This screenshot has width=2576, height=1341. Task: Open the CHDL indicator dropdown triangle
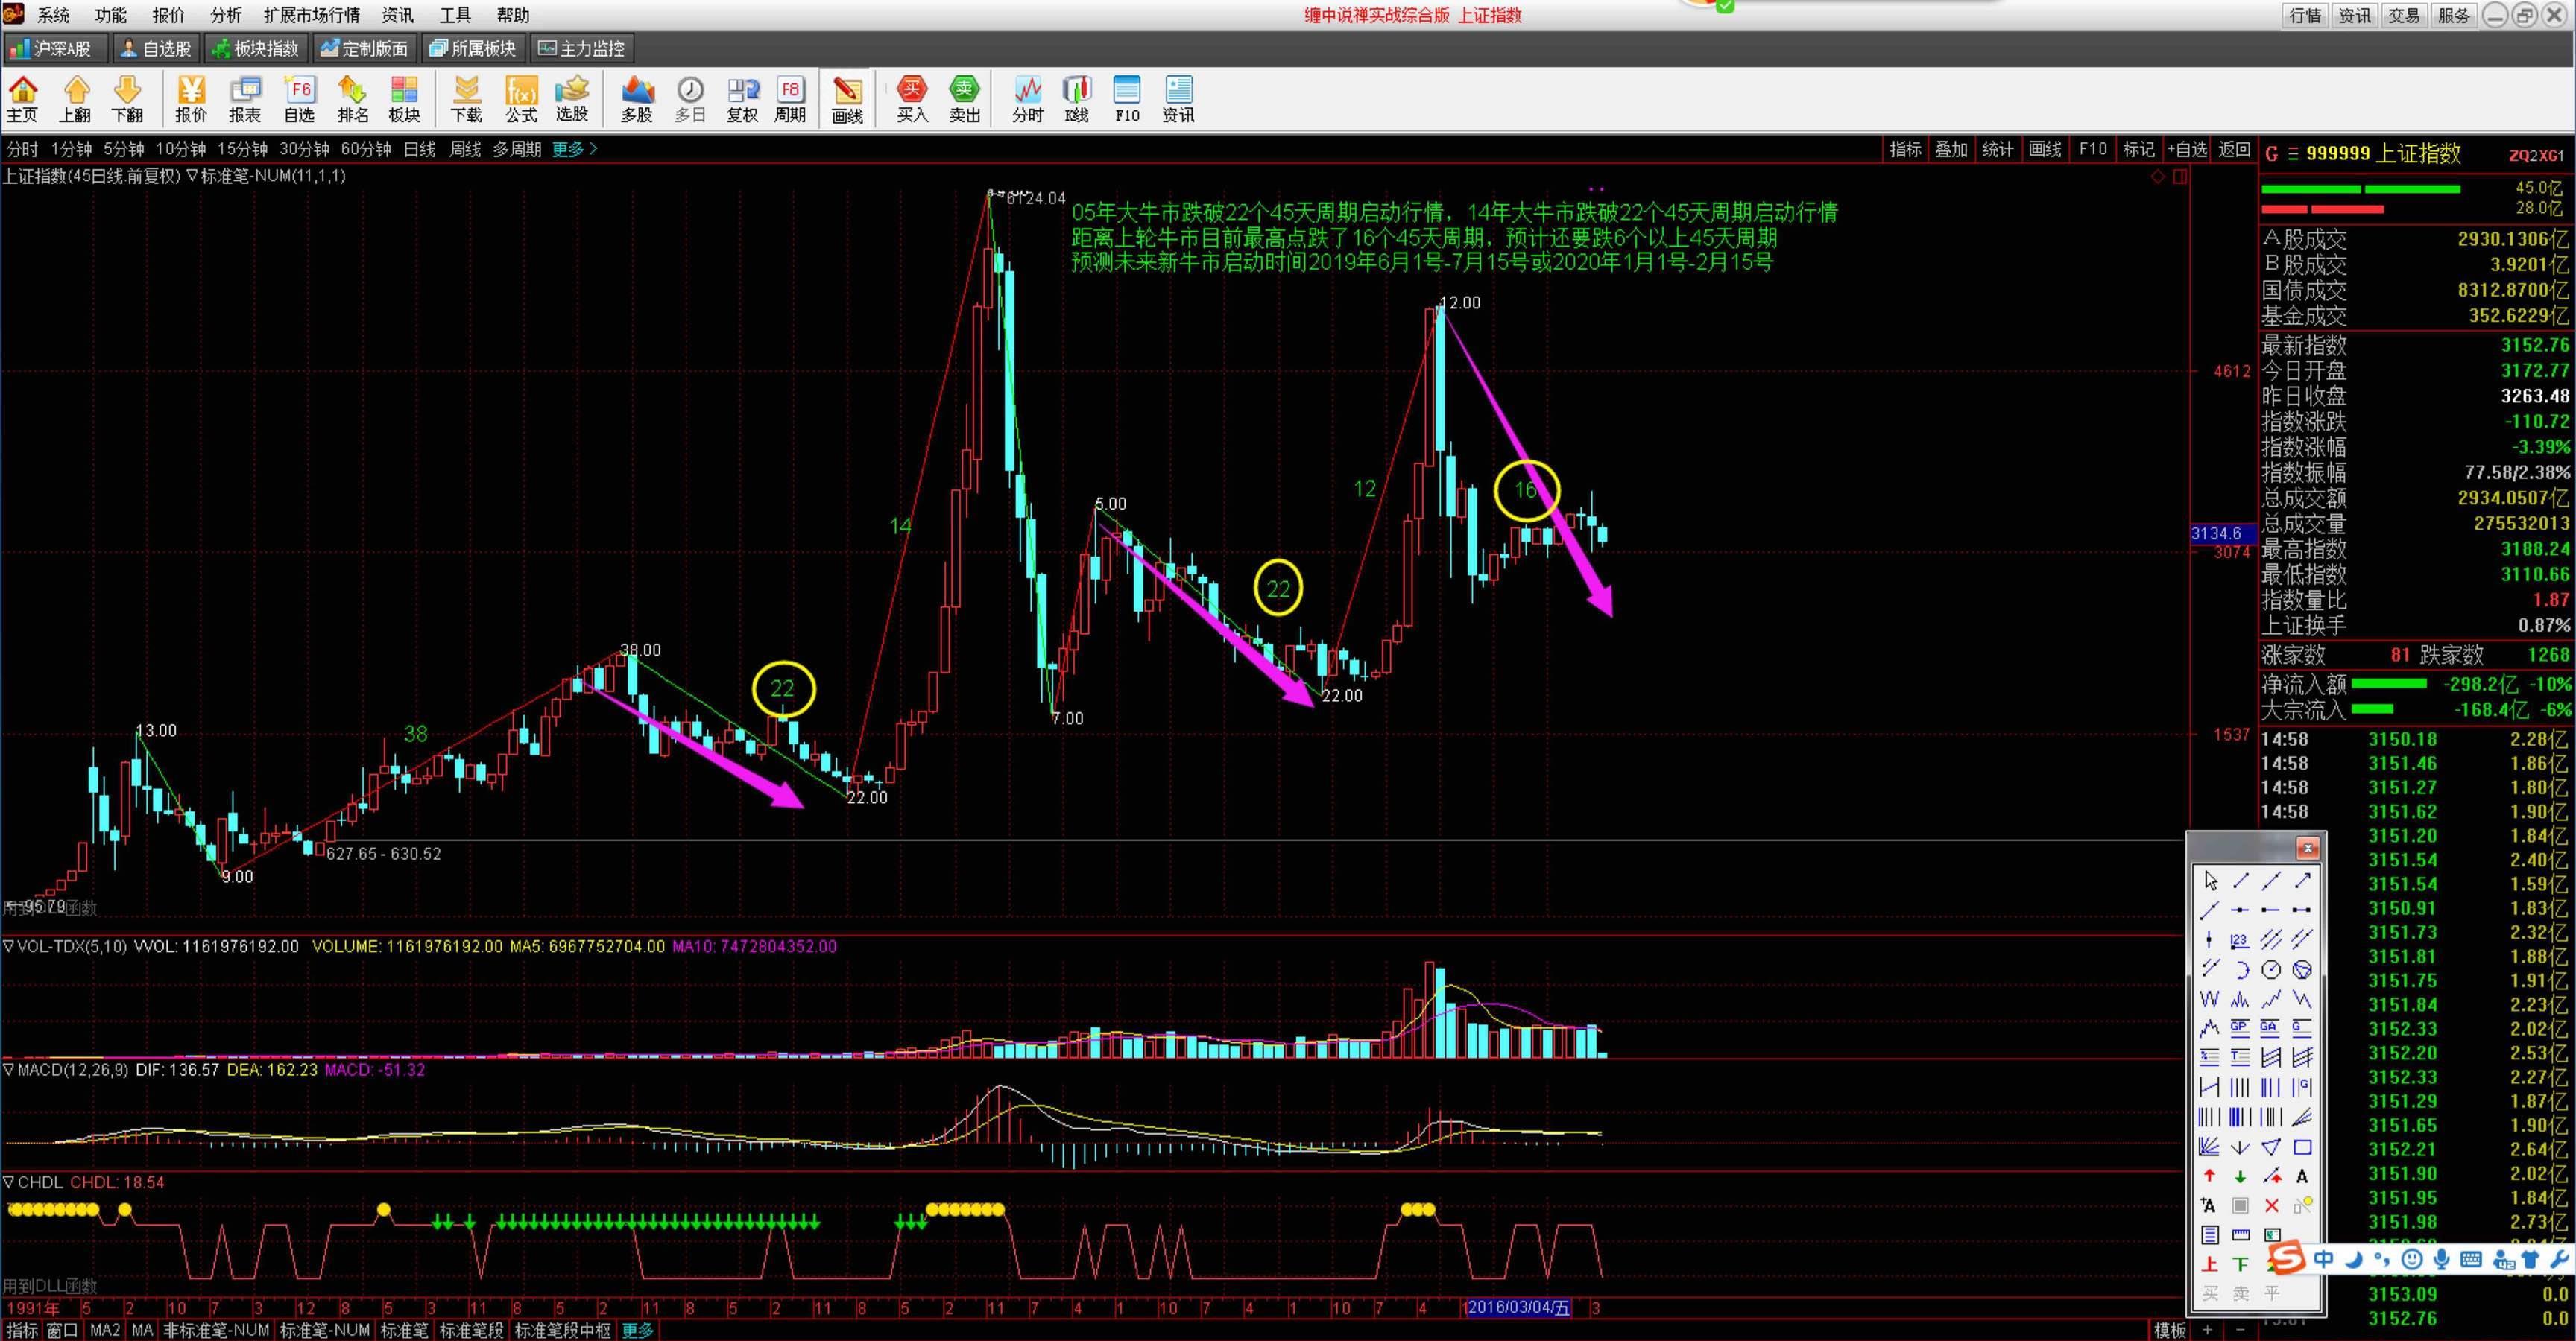[8, 1182]
